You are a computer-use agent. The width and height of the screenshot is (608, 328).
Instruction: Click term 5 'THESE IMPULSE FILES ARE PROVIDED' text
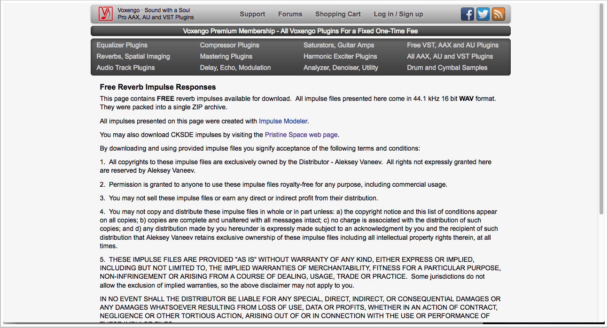coord(300,272)
